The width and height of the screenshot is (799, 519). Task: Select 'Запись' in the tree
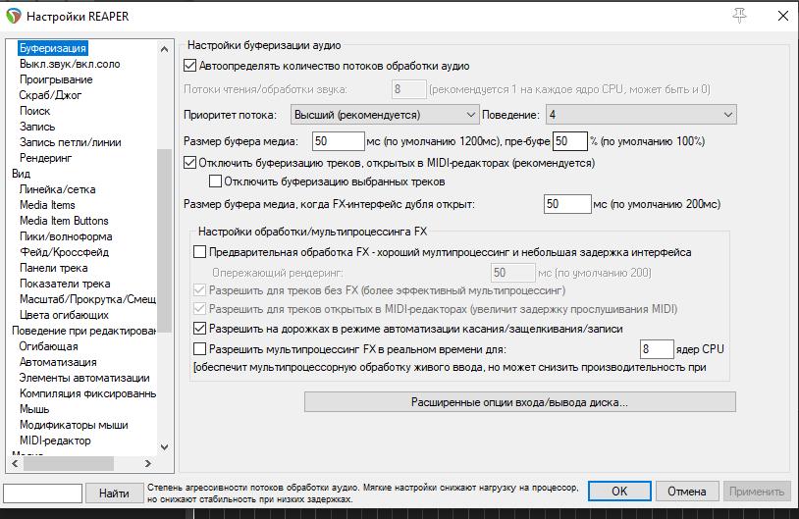point(37,127)
